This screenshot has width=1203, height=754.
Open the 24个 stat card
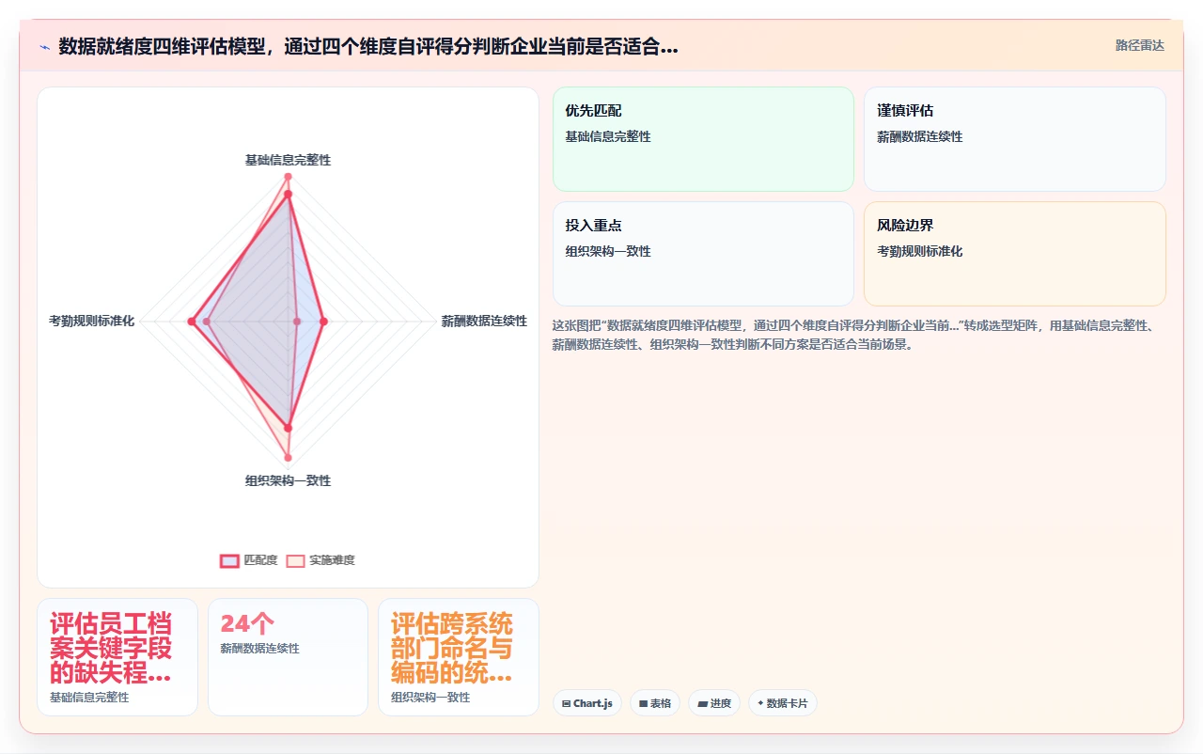[288, 657]
